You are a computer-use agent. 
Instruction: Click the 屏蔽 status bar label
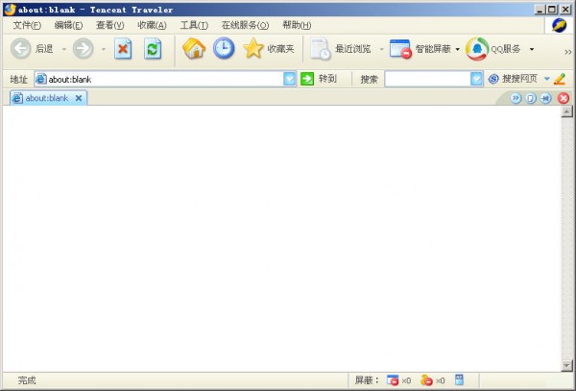[367, 380]
